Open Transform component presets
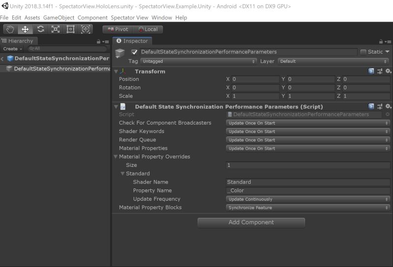The height and width of the screenshot is (267, 393). (380, 71)
